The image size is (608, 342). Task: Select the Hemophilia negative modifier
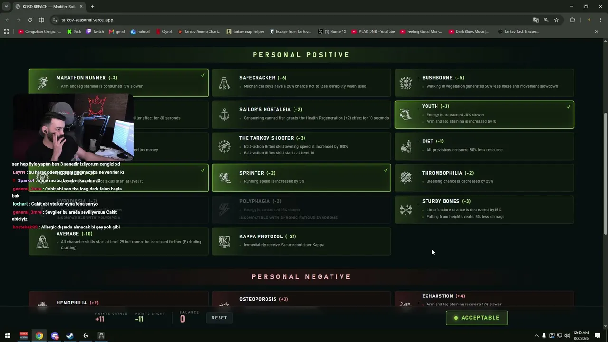click(119, 299)
